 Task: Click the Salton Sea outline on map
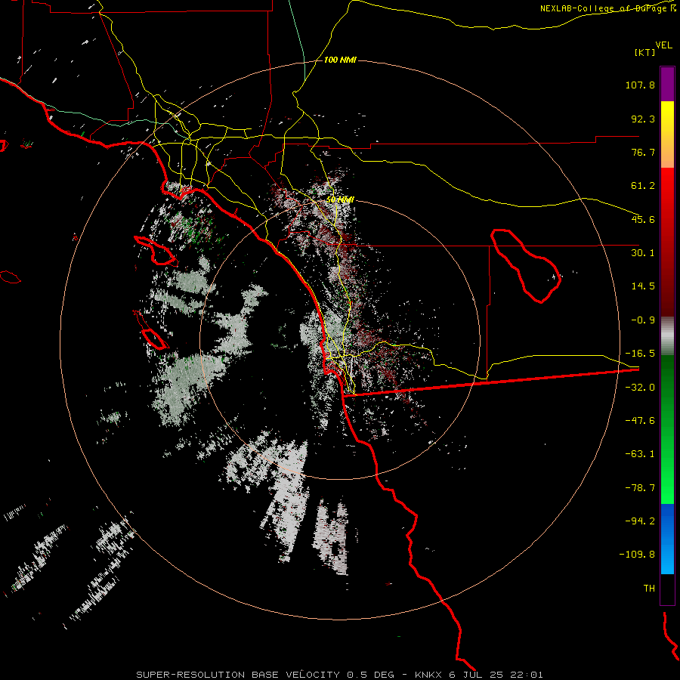pyautogui.click(x=526, y=266)
